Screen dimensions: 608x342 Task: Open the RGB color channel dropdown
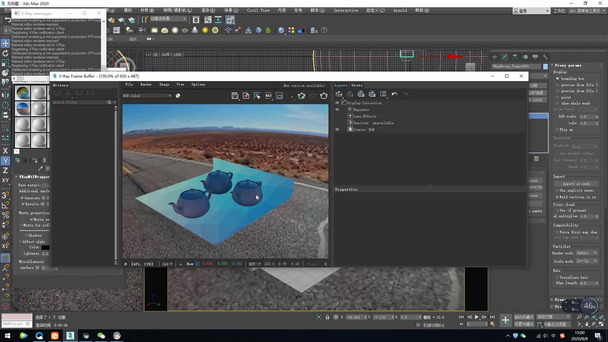pos(147,96)
